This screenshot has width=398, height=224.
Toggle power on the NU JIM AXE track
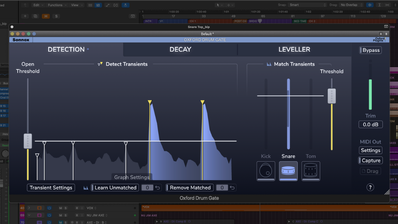[49, 215]
